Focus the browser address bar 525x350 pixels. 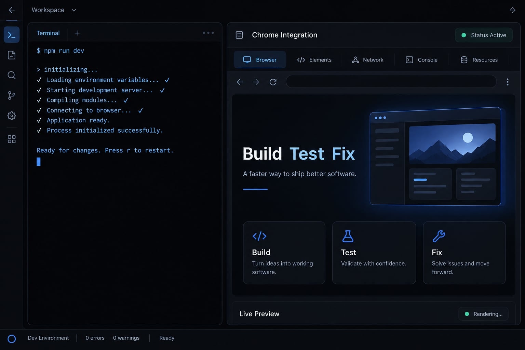pyautogui.click(x=391, y=82)
